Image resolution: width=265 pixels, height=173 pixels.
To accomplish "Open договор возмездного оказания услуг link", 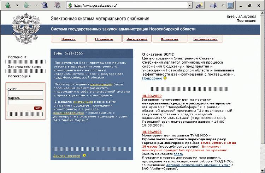I will tap(198, 165).
